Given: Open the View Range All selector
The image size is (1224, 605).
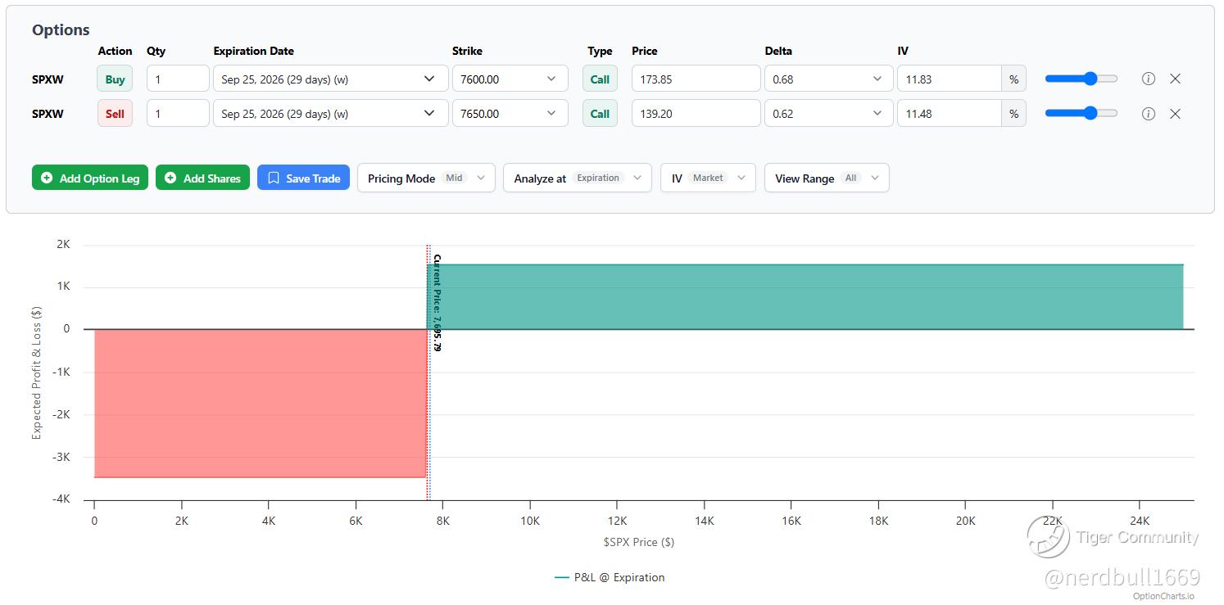Looking at the screenshot, I should (x=827, y=178).
